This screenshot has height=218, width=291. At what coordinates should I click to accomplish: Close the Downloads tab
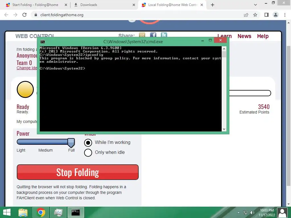(x=134, y=5)
